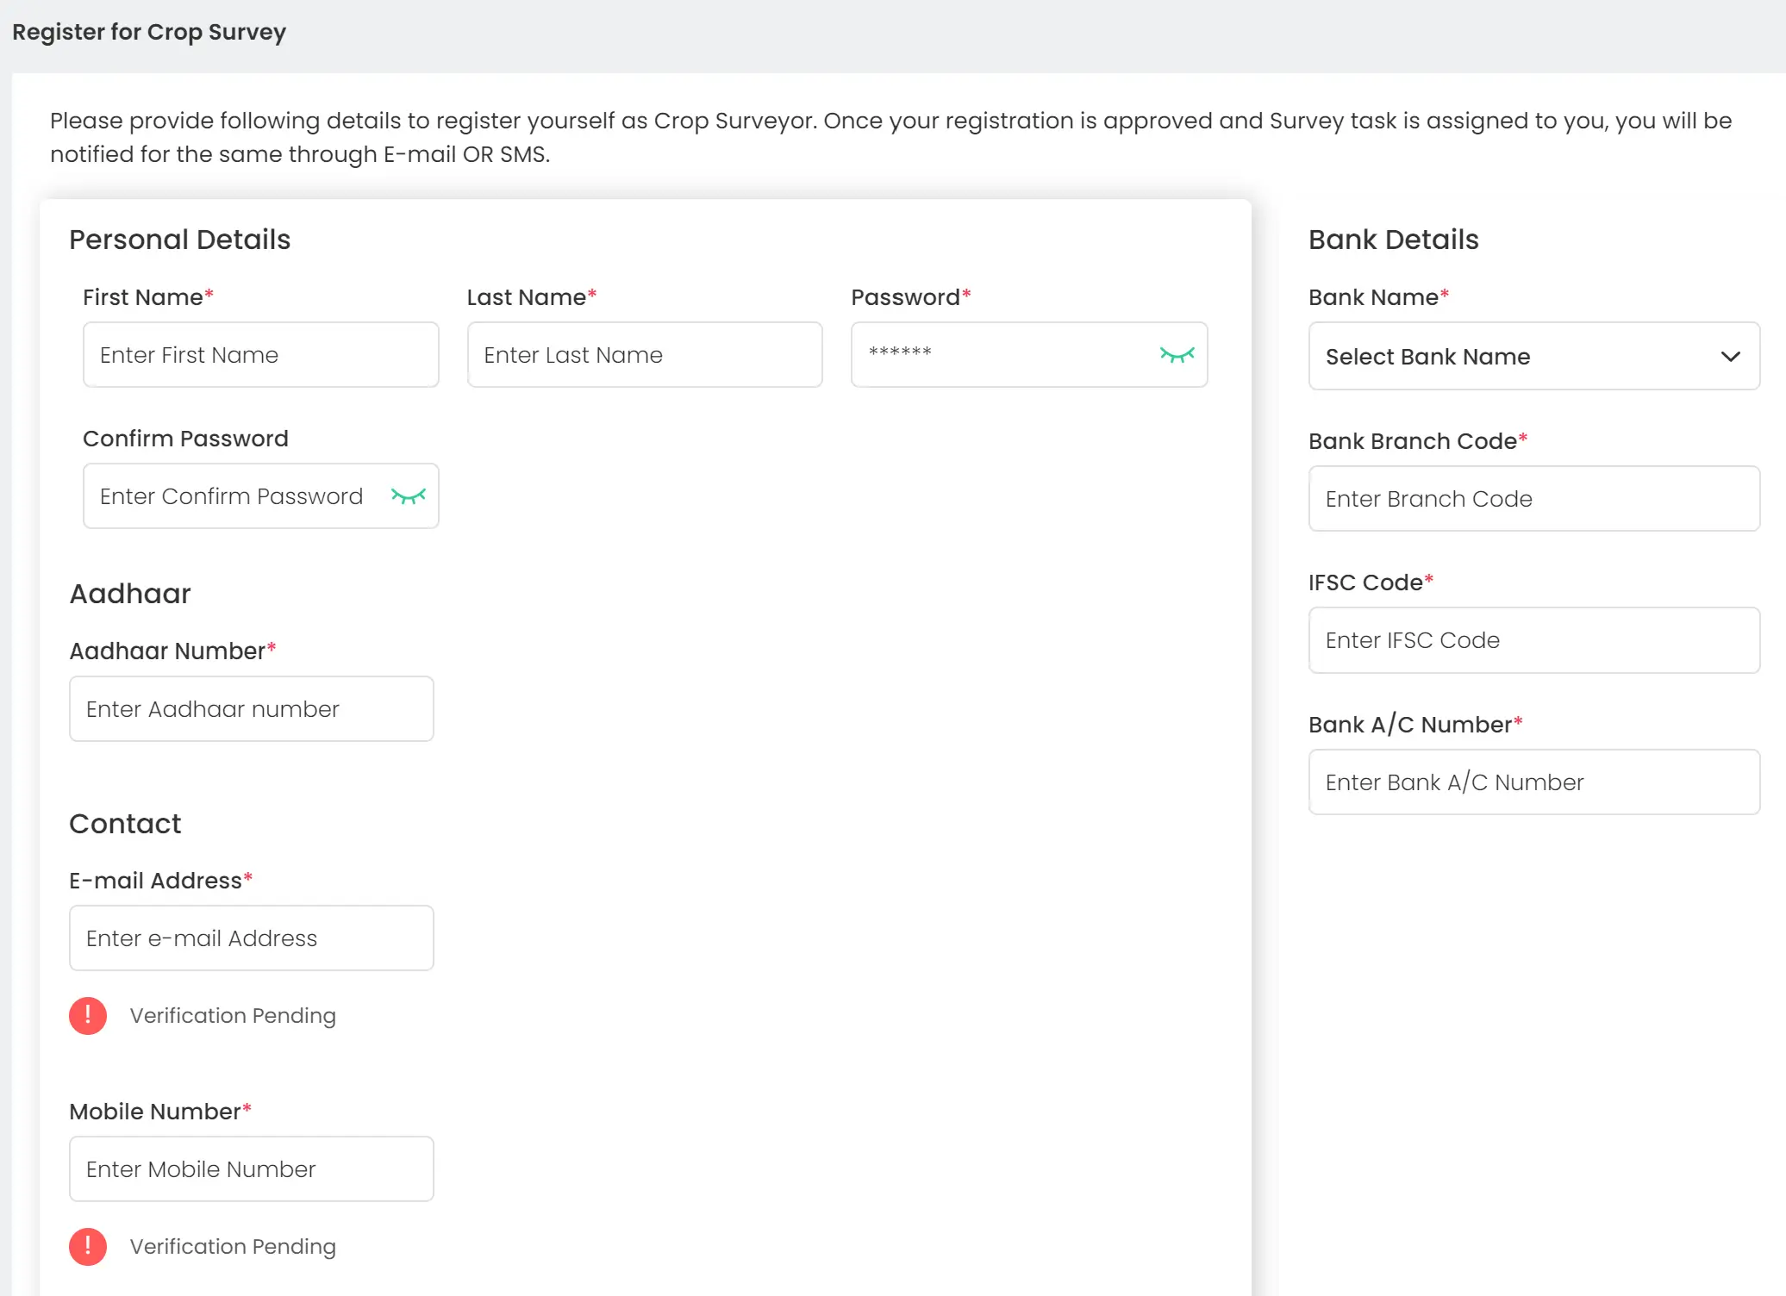Focus the Last Name input field
The image size is (1786, 1296).
coord(644,354)
